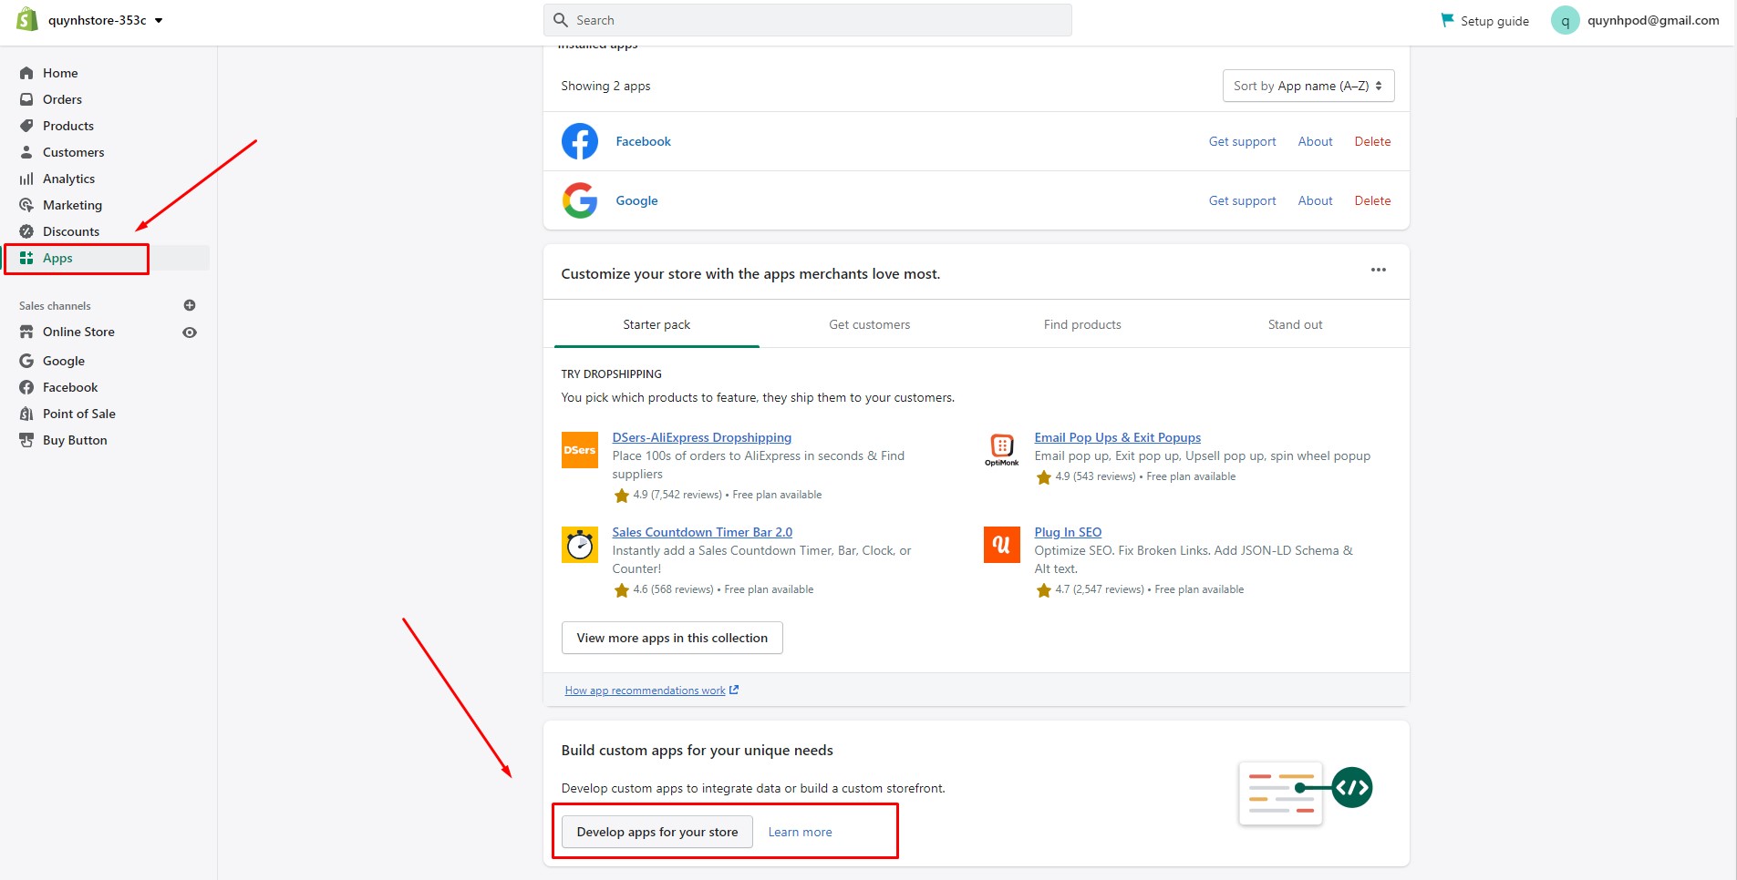Click the Discounts percent icon
1737x880 pixels.
[26, 231]
